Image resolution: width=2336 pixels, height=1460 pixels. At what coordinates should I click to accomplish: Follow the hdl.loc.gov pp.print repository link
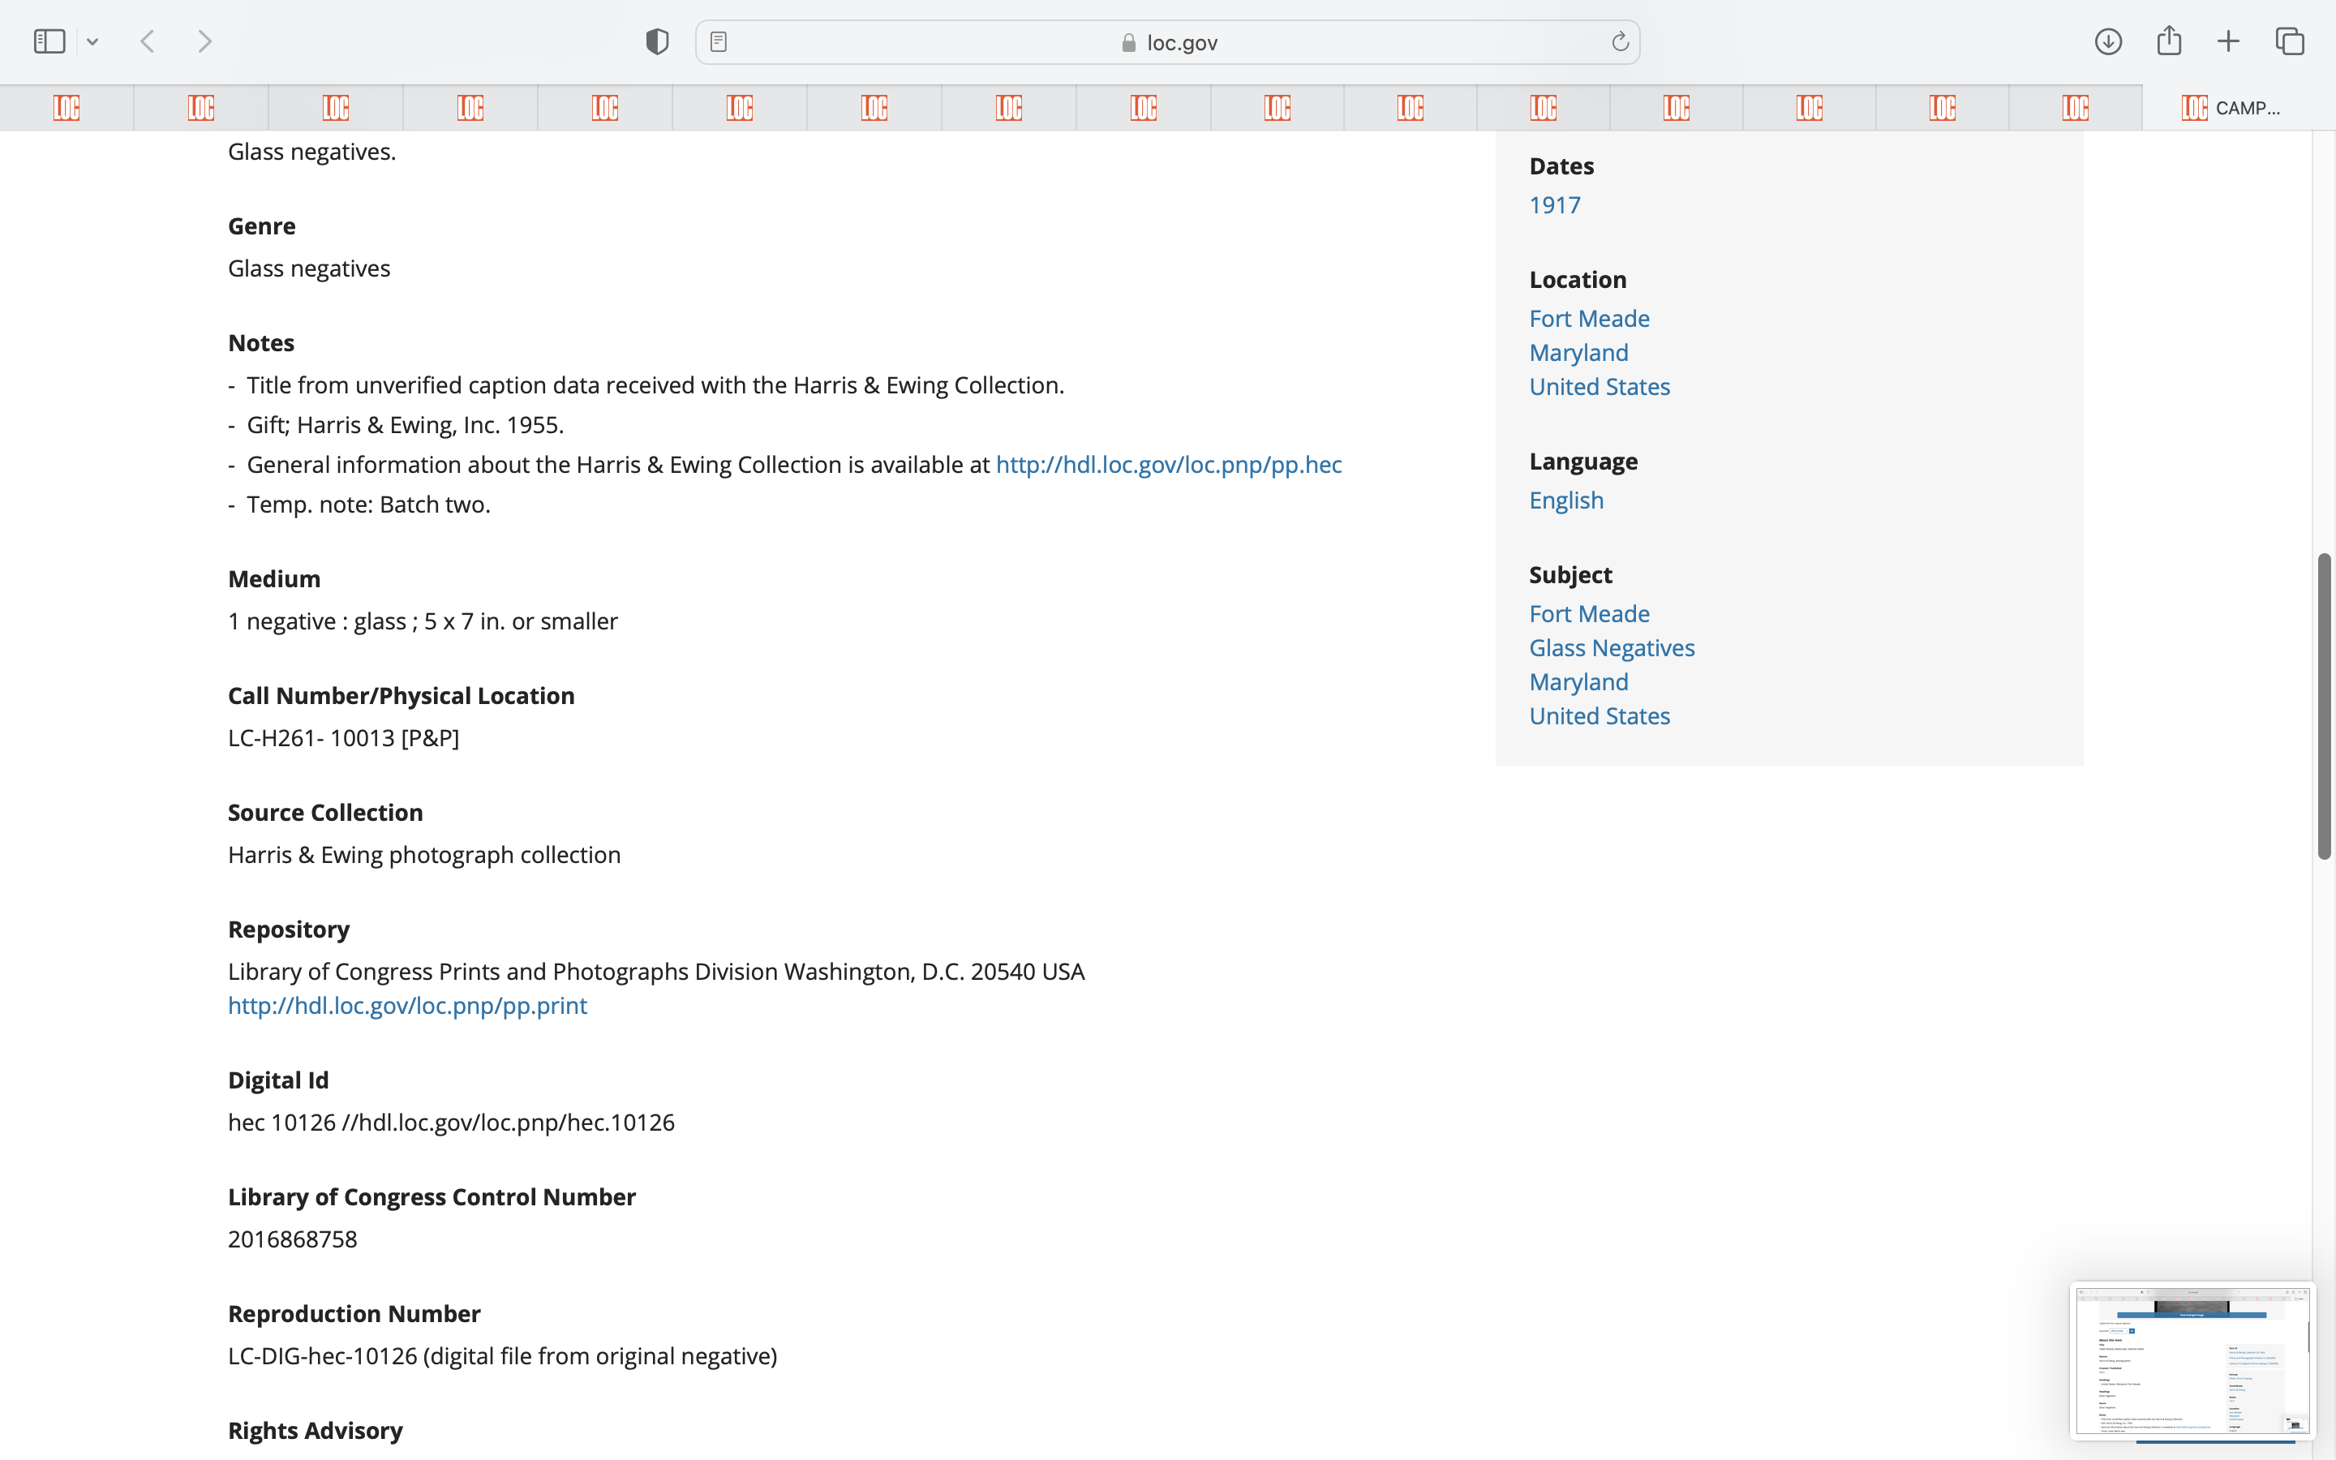pos(406,1005)
